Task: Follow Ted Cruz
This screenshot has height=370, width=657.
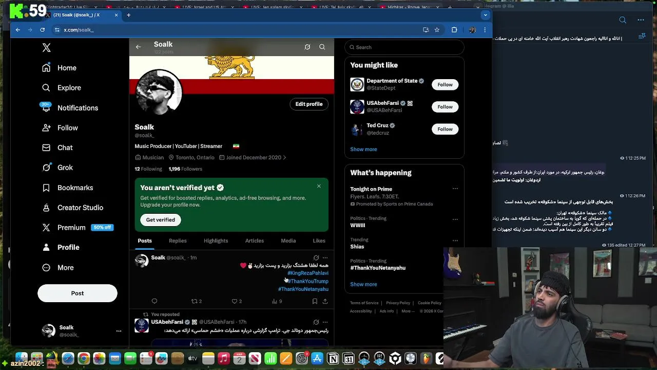Action: 445,129
